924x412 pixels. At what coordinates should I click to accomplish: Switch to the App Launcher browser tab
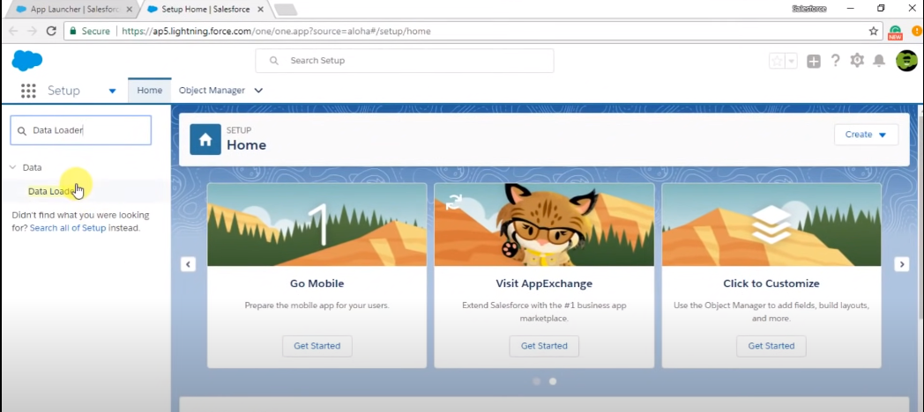coord(71,9)
